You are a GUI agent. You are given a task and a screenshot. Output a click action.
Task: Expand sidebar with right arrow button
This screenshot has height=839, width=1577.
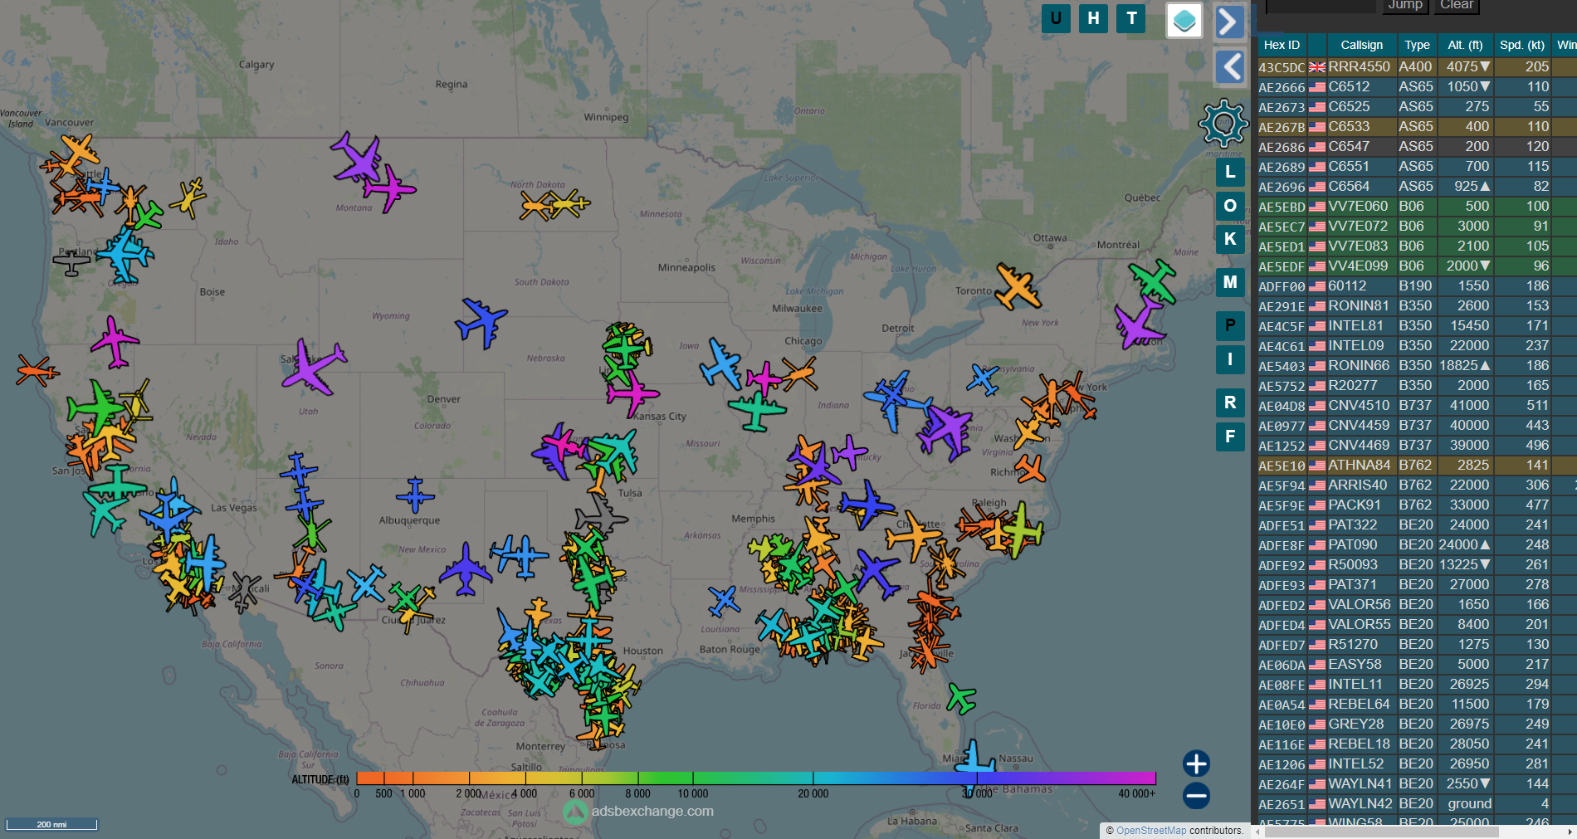pos(1229,22)
